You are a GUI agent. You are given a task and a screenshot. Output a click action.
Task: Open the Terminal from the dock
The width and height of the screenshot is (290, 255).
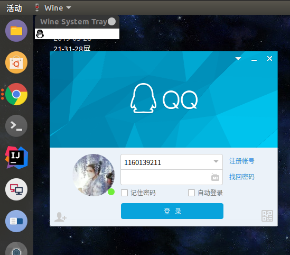coord(16,126)
